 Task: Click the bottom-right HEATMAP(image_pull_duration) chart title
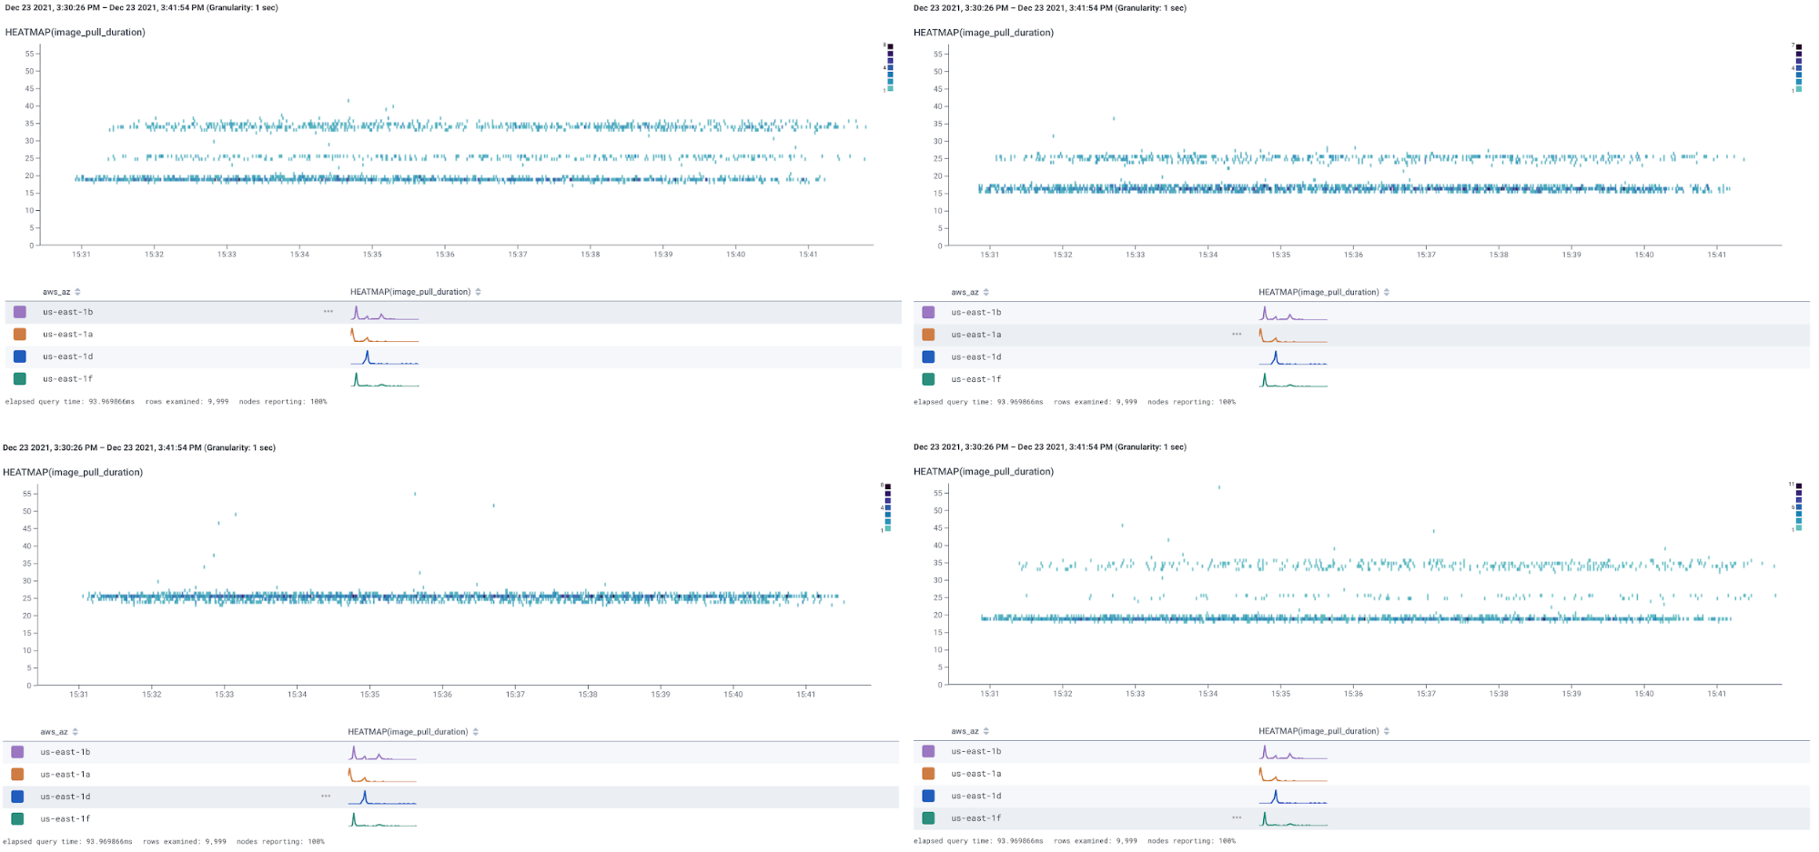click(984, 471)
